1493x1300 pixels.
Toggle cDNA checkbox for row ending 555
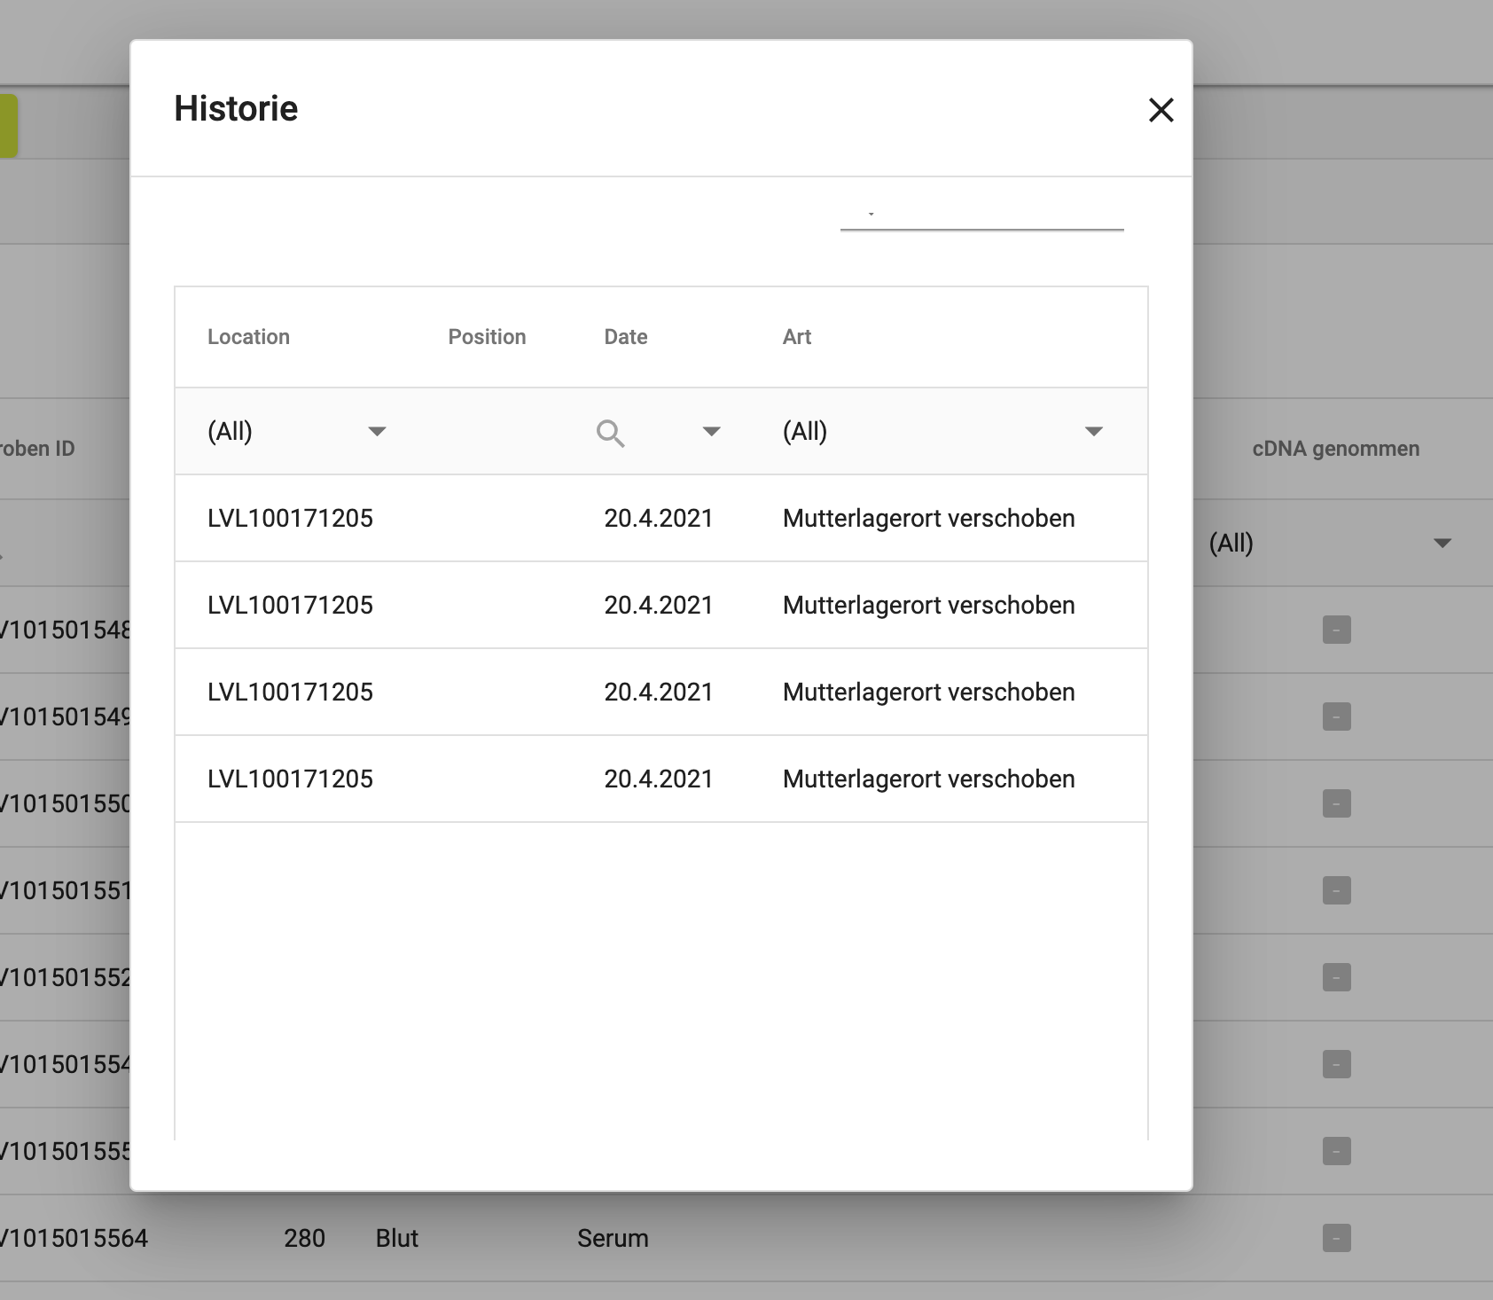tap(1336, 1151)
